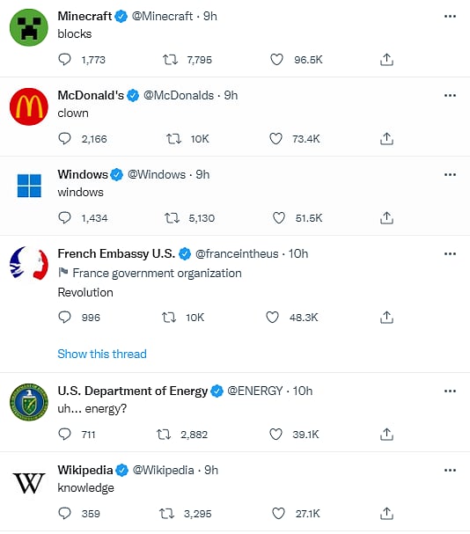
Task: Like the Minecraft "blocks" tweet
Action: (x=276, y=60)
